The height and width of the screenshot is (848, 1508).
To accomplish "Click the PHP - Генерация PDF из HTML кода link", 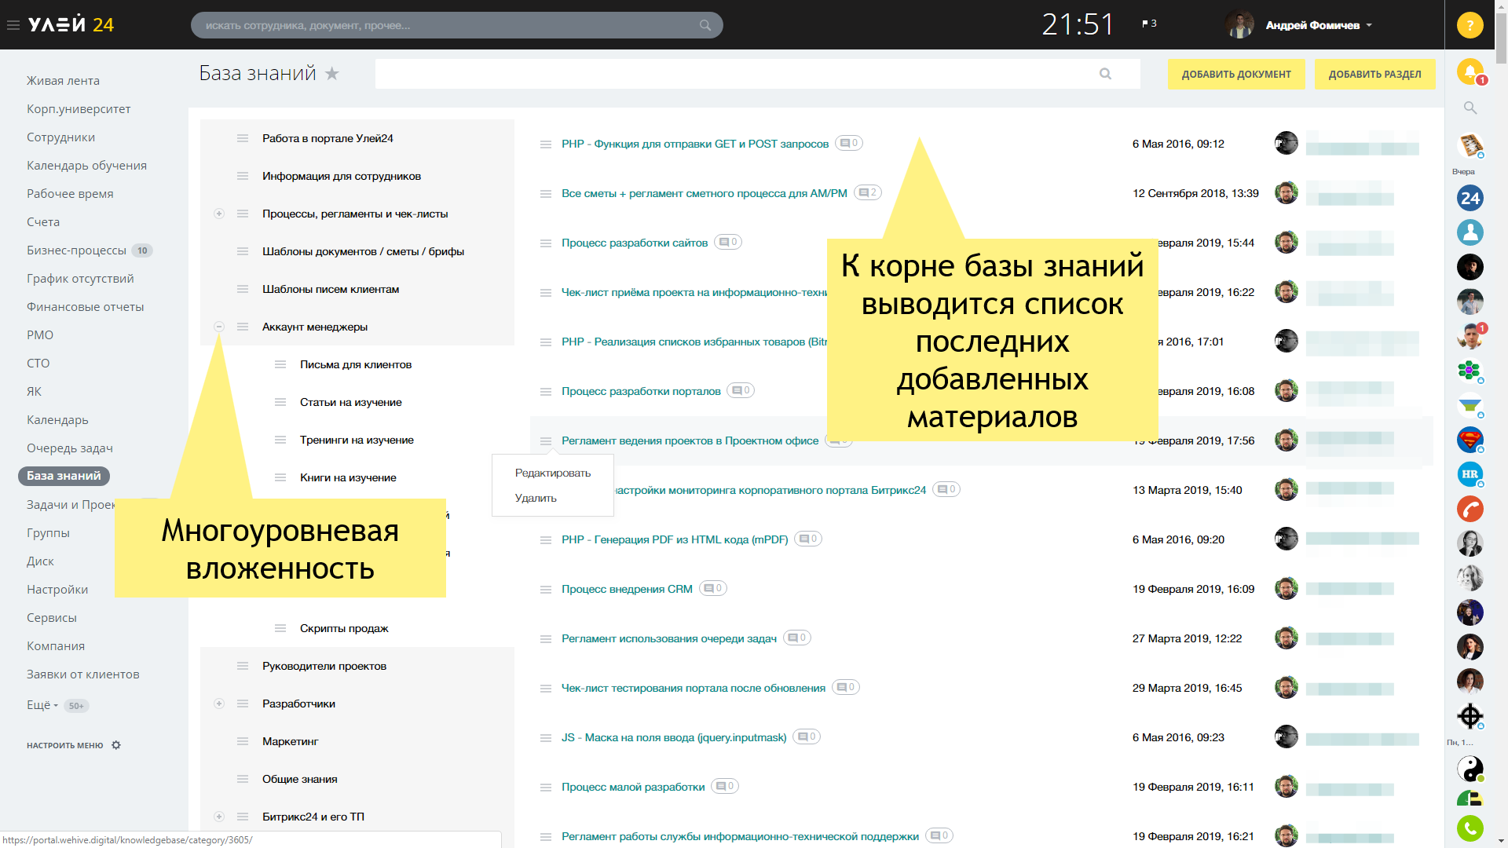I will (674, 539).
